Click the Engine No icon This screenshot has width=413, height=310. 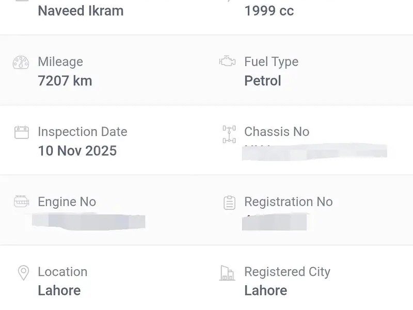click(22, 202)
